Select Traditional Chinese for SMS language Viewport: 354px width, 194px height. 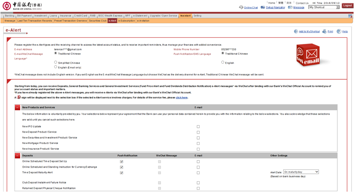[223, 53]
